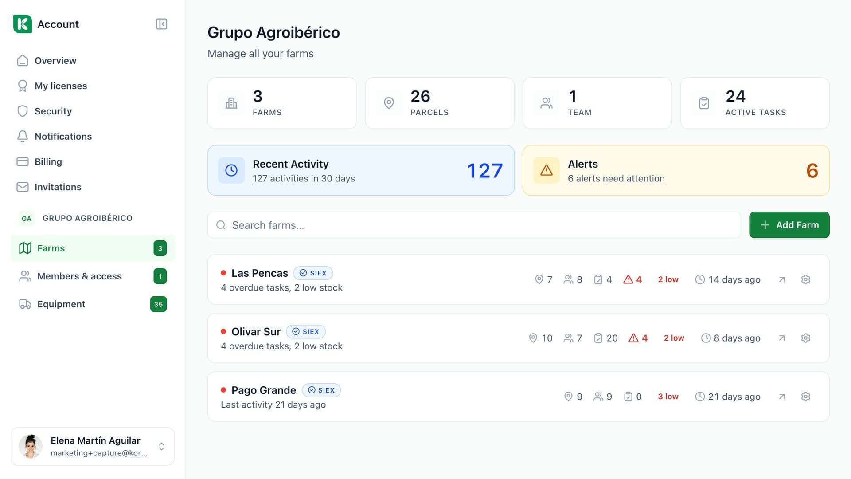
Task: Open the Overview page
Action: point(47,61)
